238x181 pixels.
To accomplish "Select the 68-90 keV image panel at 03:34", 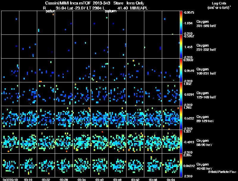I will (82, 141).
